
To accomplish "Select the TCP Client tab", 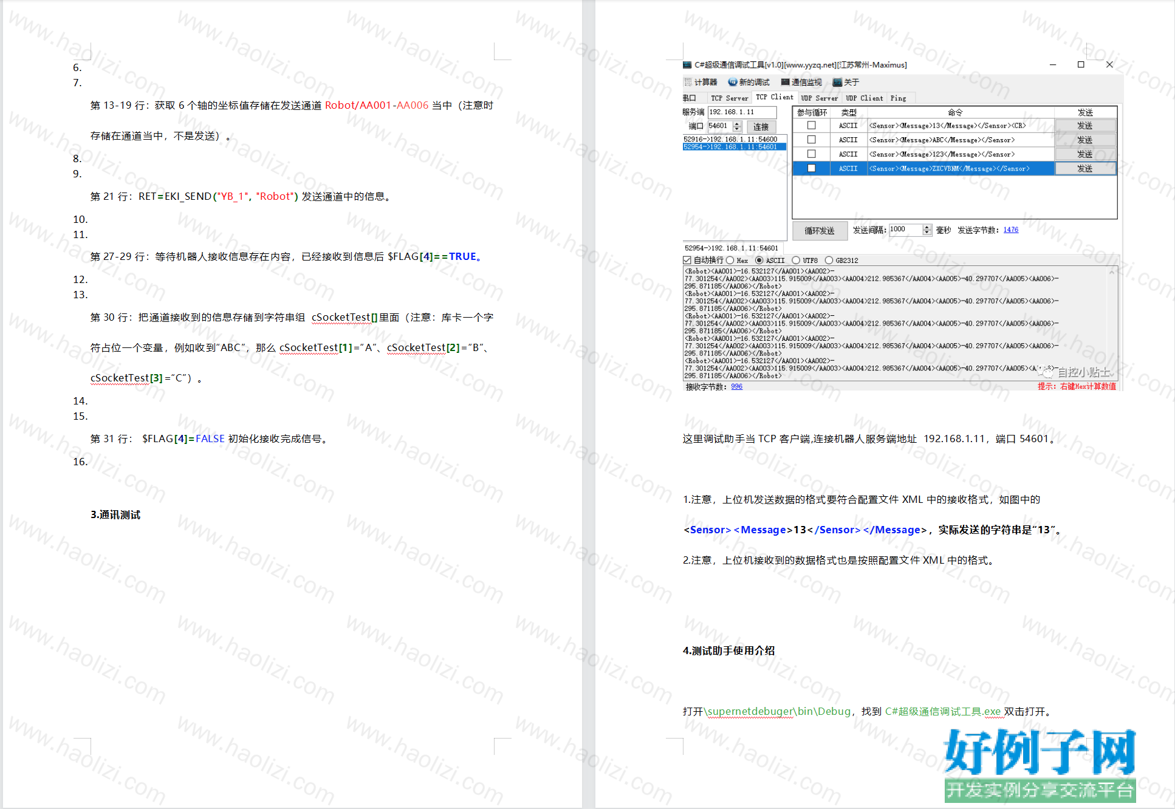I will click(775, 97).
